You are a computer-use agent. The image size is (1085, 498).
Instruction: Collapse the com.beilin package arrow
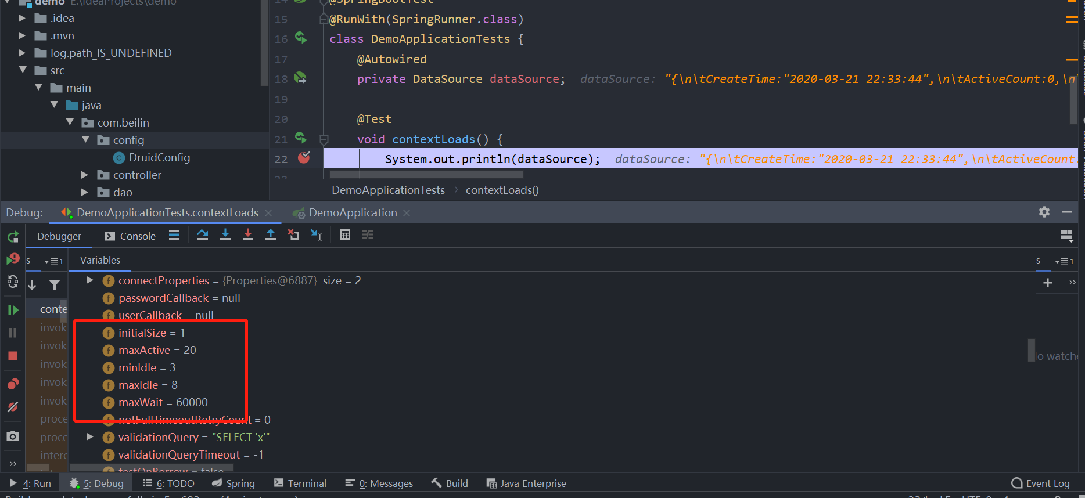[x=70, y=122]
